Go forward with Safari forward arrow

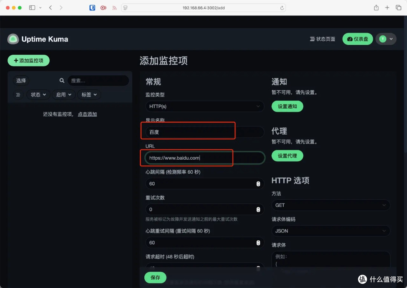click(61, 8)
